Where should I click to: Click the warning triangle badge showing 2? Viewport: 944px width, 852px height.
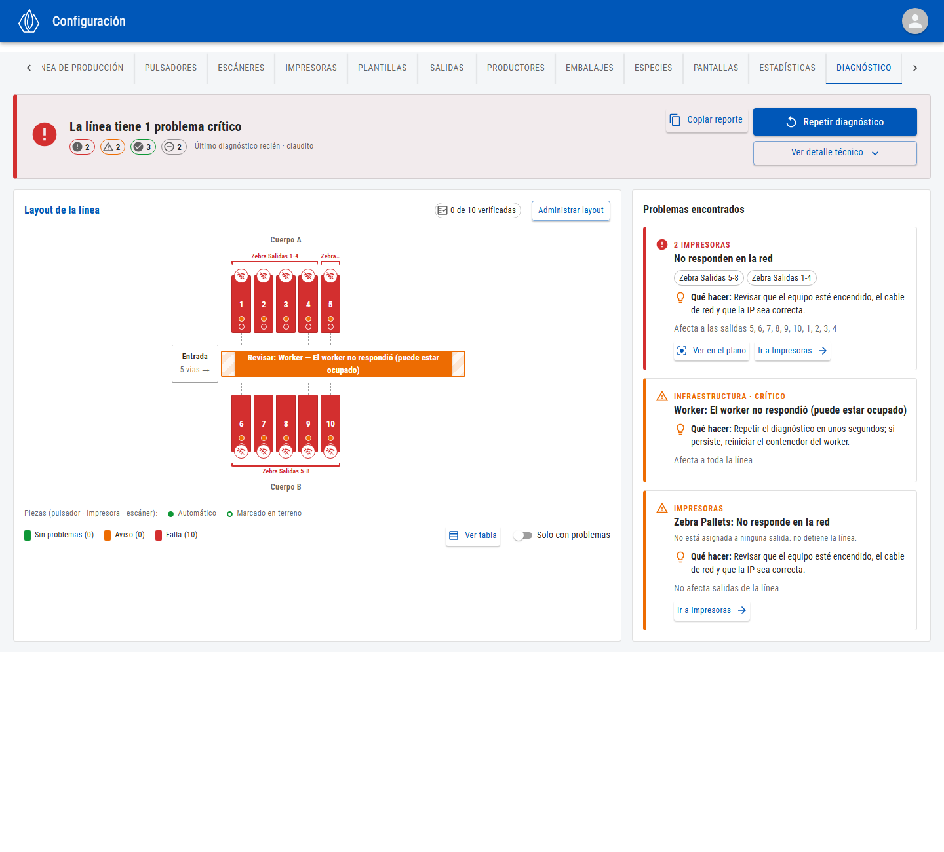point(113,147)
